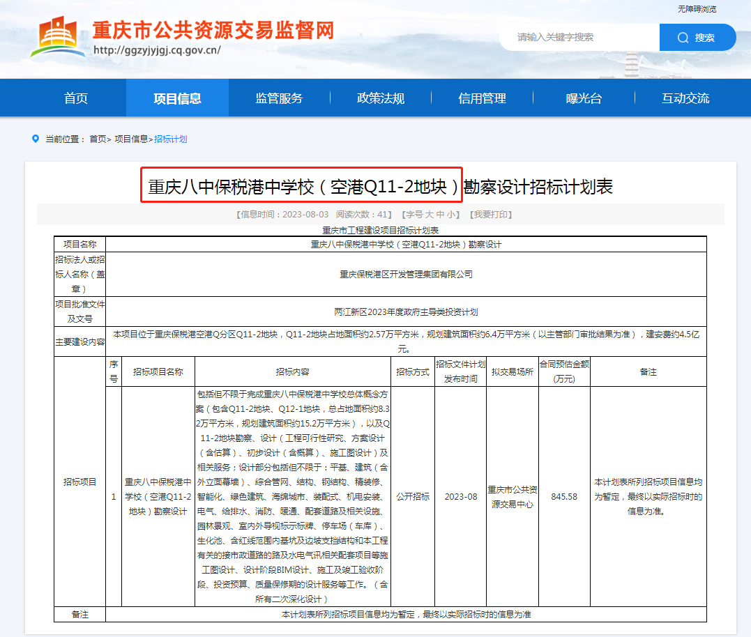Set font size to 大
The width and height of the screenshot is (751, 637).
[x=429, y=215]
